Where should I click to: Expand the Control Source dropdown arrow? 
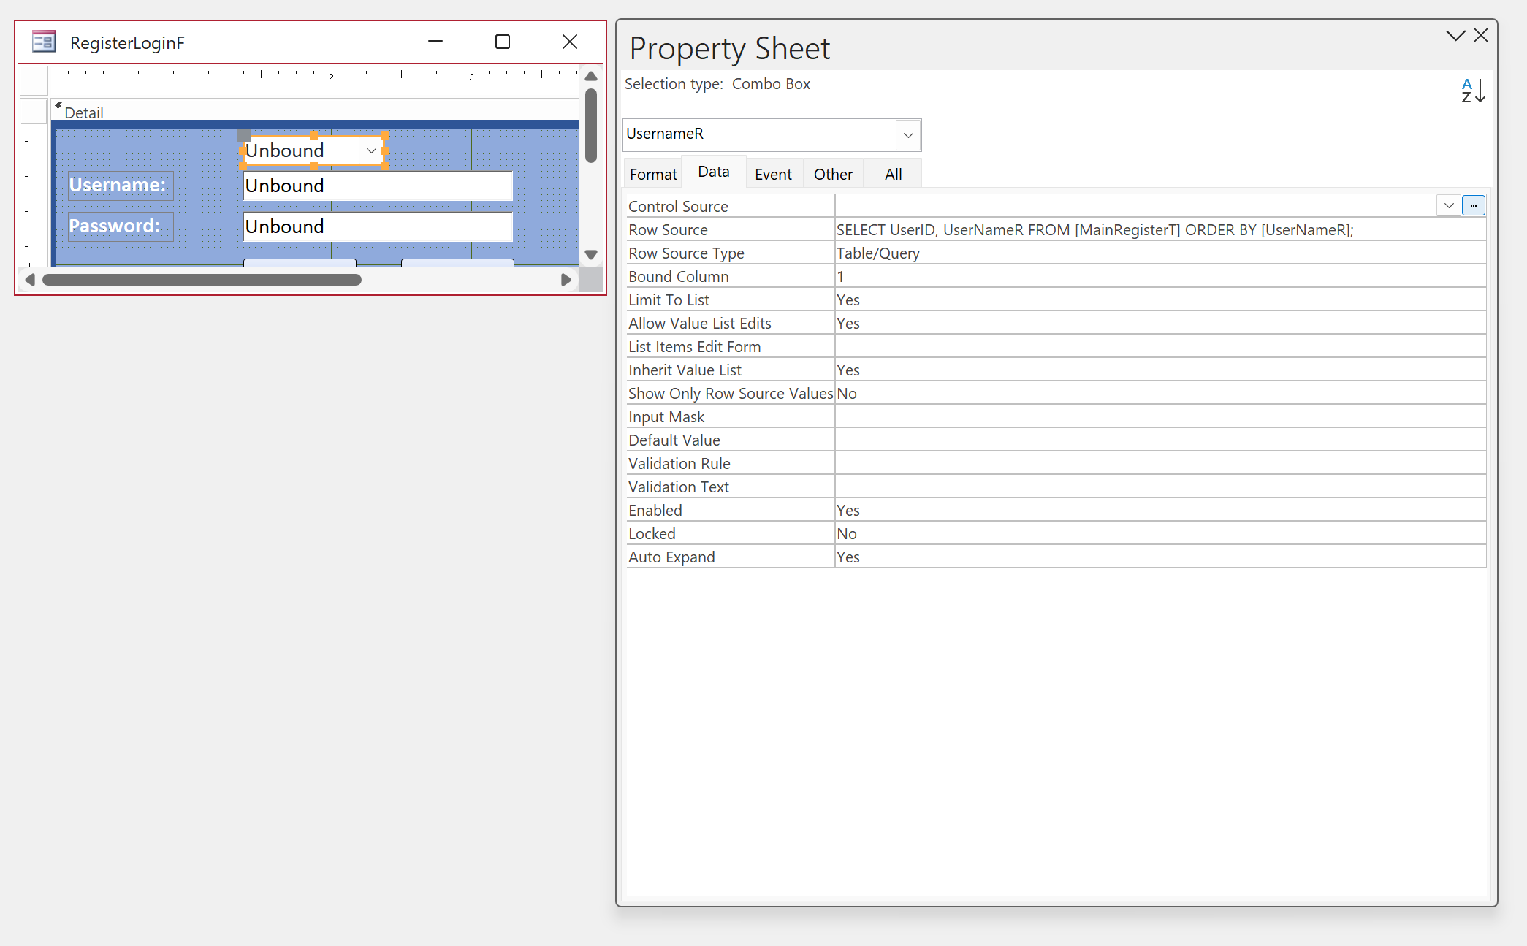[1449, 206]
